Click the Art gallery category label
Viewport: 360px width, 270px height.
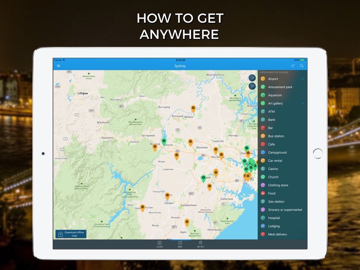point(275,103)
